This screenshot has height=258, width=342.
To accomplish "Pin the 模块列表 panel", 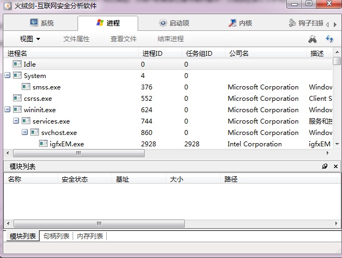I will coord(325,166).
